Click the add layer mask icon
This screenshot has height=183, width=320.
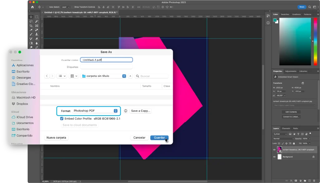[296, 181]
